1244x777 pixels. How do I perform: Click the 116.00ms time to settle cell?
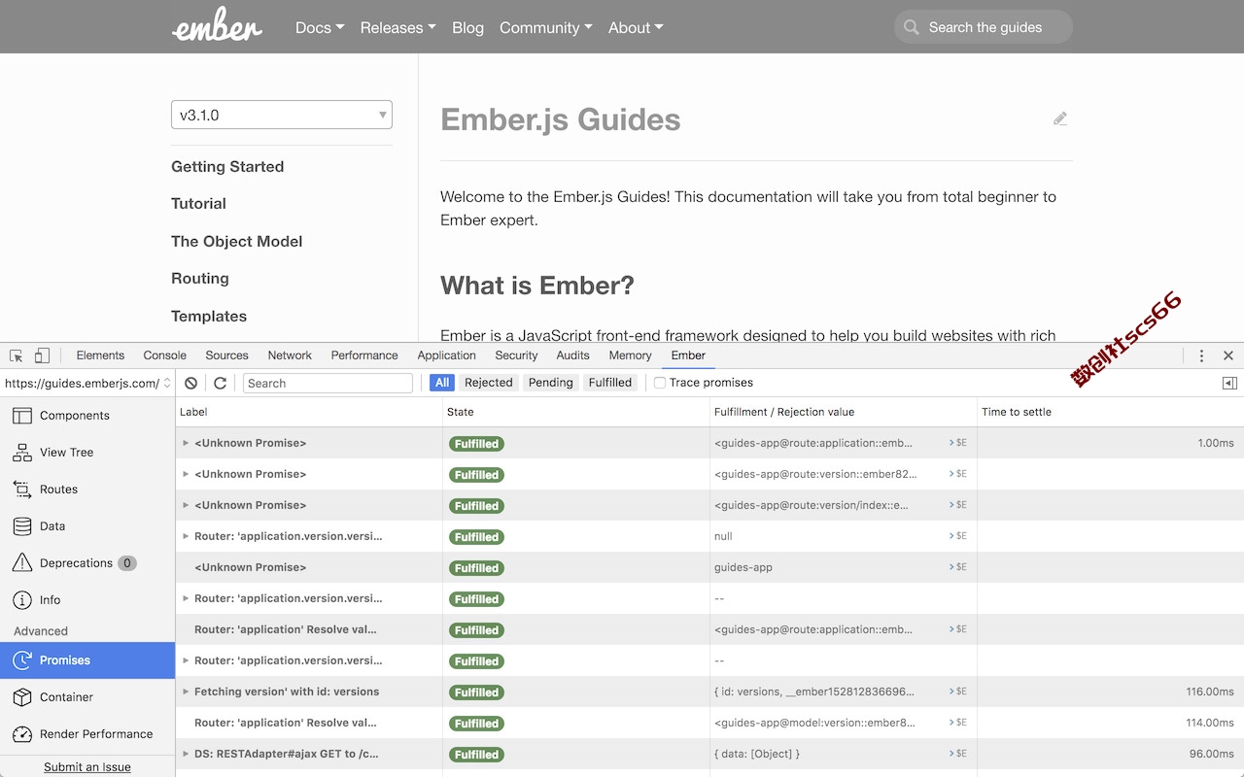point(1111,692)
